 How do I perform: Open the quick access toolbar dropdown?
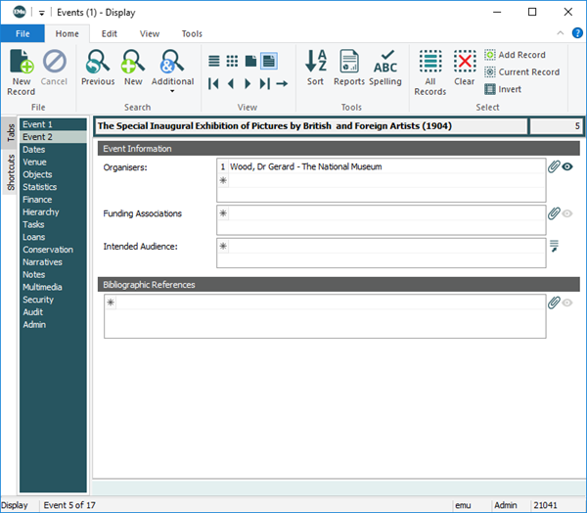click(x=43, y=12)
